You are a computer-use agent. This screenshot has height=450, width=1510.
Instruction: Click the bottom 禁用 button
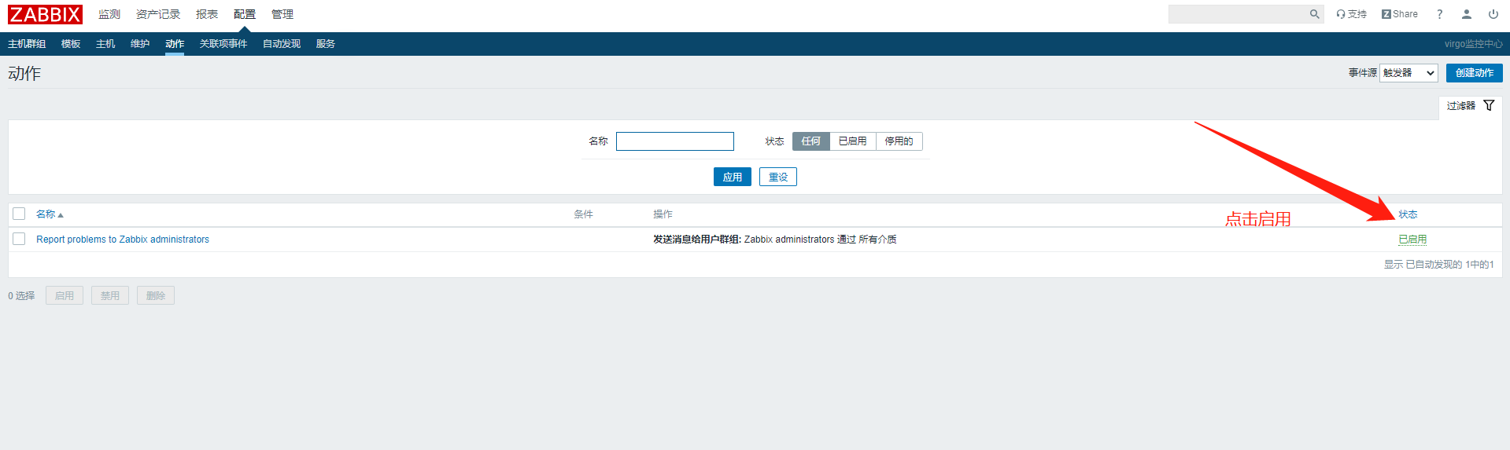(110, 295)
